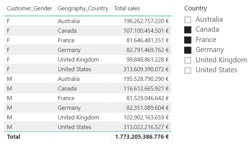Click the United States slicer label
The height and width of the screenshot is (148, 252).
[x=216, y=70]
